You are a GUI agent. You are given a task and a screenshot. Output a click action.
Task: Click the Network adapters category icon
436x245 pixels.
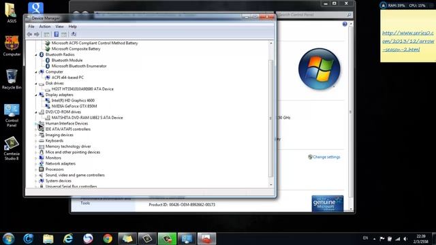coord(42,163)
